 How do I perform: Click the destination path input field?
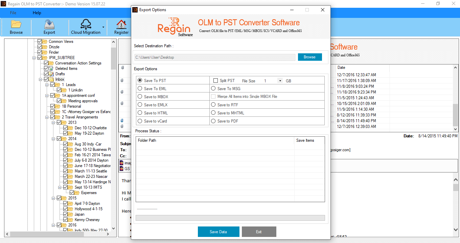[214, 57]
